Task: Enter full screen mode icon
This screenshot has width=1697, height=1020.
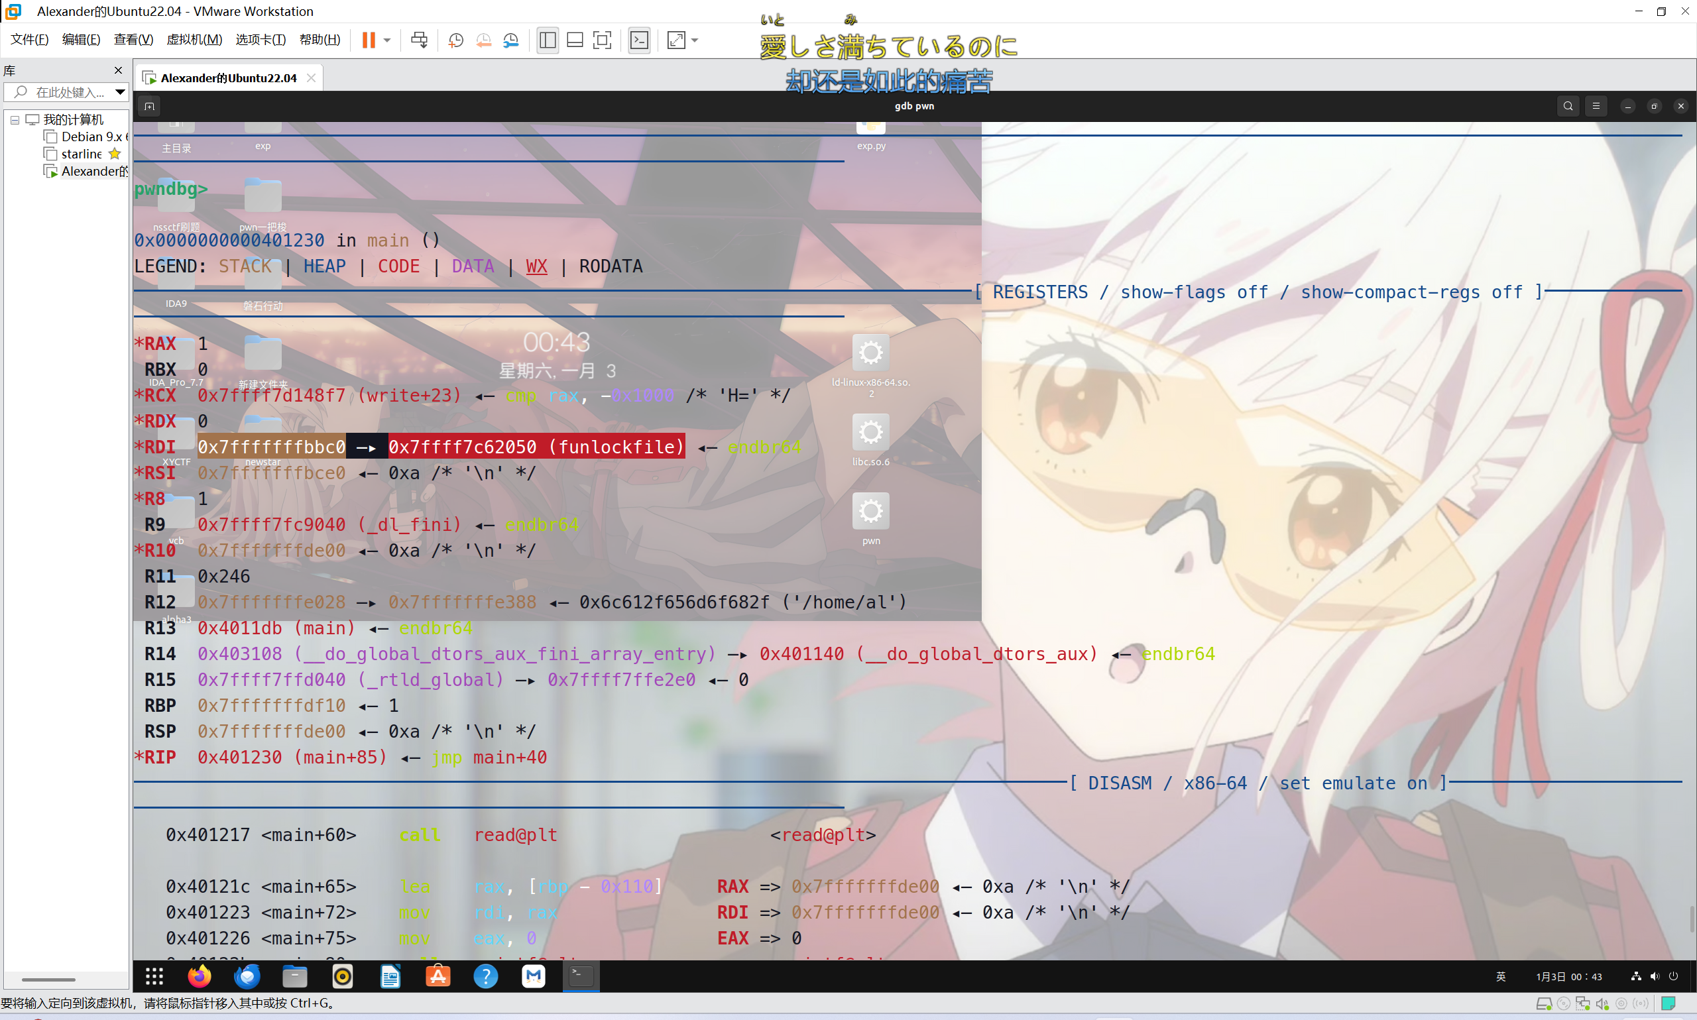Action: coord(602,40)
